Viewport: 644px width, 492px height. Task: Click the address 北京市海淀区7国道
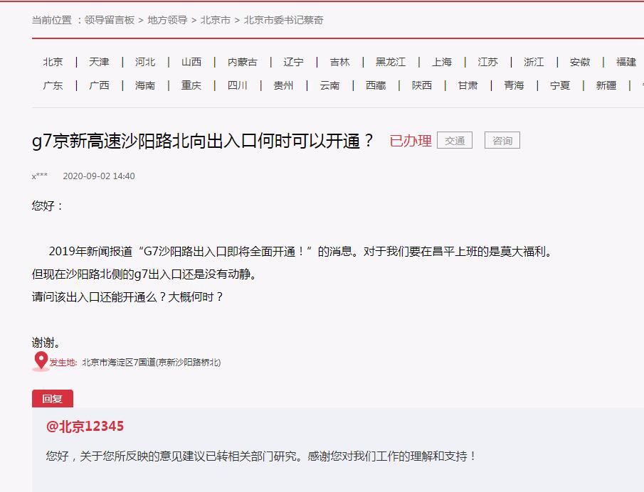pyautogui.click(x=151, y=363)
